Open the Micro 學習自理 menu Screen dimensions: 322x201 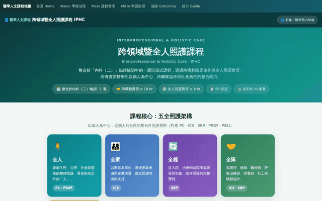(x=133, y=6)
